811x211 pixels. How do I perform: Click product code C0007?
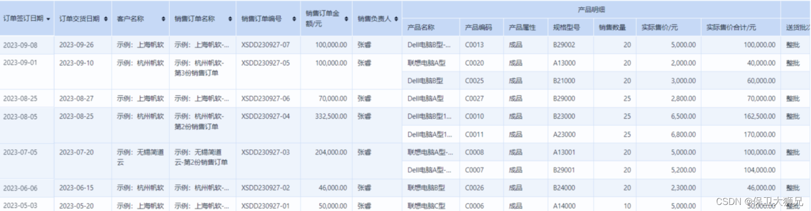tap(474, 170)
